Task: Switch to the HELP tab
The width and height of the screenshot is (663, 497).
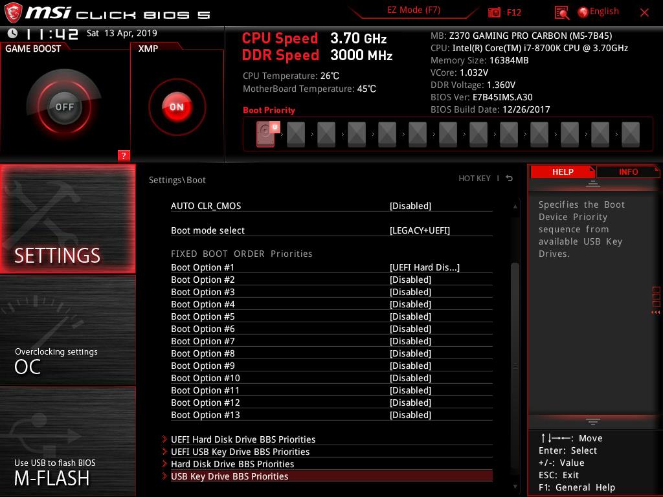Action: [563, 172]
